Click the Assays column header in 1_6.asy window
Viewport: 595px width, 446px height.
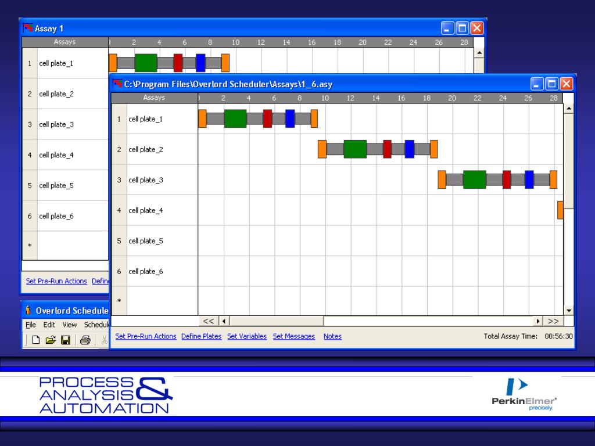click(155, 98)
